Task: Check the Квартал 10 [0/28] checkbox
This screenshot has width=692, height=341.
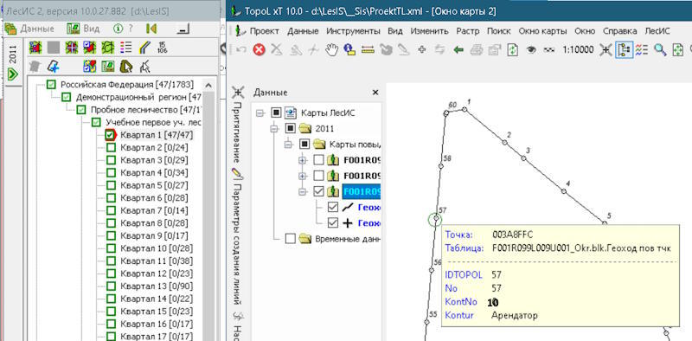Action: (x=112, y=248)
